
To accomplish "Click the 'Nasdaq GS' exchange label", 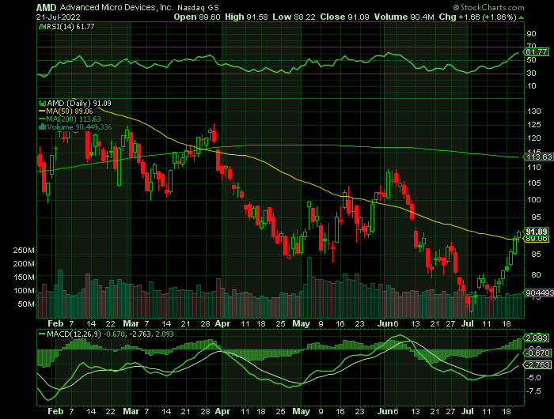I will coord(198,7).
